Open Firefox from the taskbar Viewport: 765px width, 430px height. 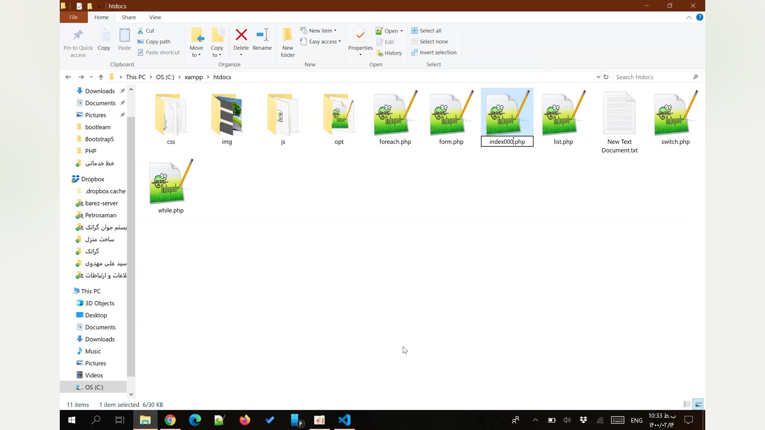245,420
